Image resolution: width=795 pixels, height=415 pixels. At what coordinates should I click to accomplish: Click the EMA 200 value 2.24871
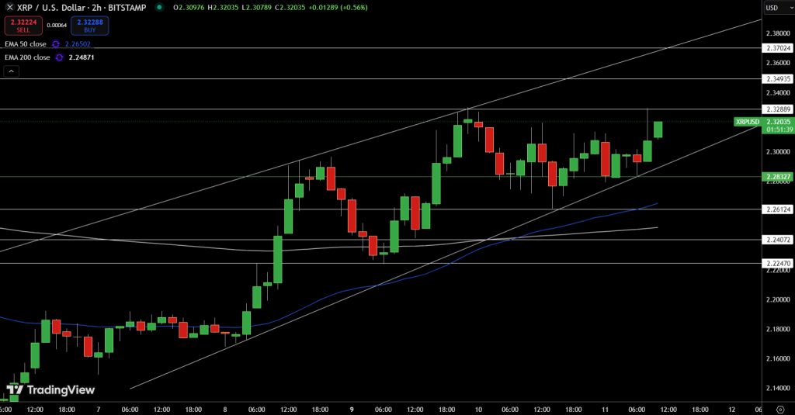(x=82, y=57)
